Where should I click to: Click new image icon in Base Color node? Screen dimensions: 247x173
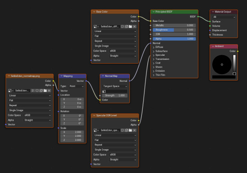coord(126,27)
